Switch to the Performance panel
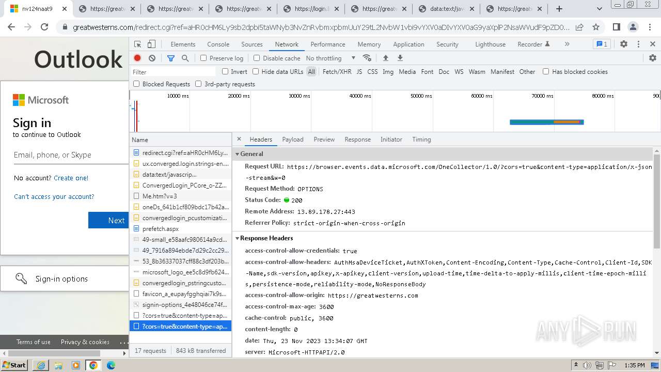The width and height of the screenshot is (661, 372). (328, 44)
